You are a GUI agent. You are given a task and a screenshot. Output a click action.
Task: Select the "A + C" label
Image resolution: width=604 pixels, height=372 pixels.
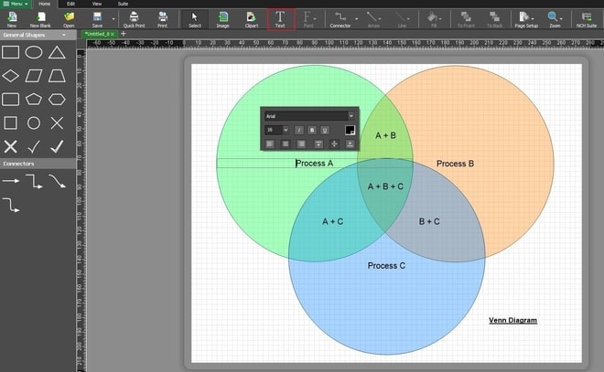click(x=332, y=221)
